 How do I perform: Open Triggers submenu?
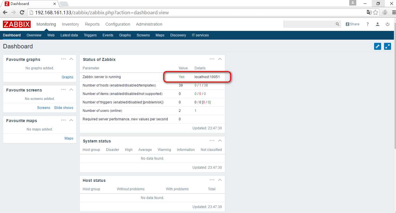pyautogui.click(x=90, y=35)
